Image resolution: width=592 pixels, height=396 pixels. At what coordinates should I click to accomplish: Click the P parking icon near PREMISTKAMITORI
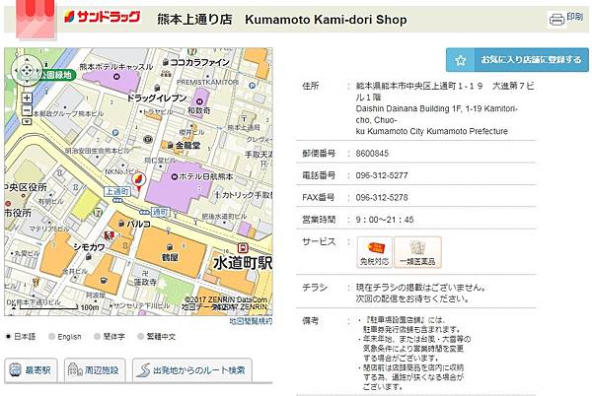tap(252, 86)
